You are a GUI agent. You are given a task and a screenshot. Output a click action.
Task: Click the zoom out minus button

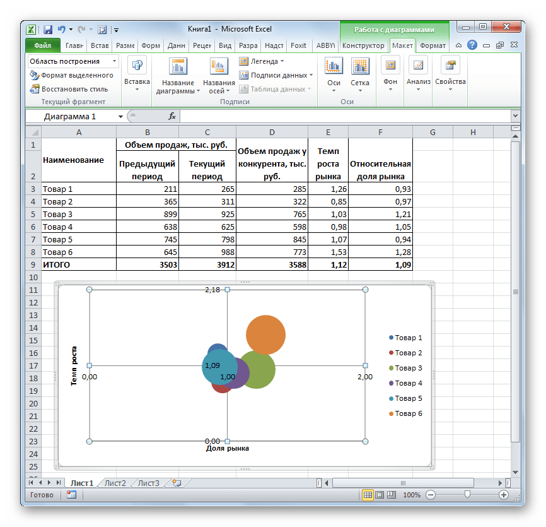[x=431, y=495]
